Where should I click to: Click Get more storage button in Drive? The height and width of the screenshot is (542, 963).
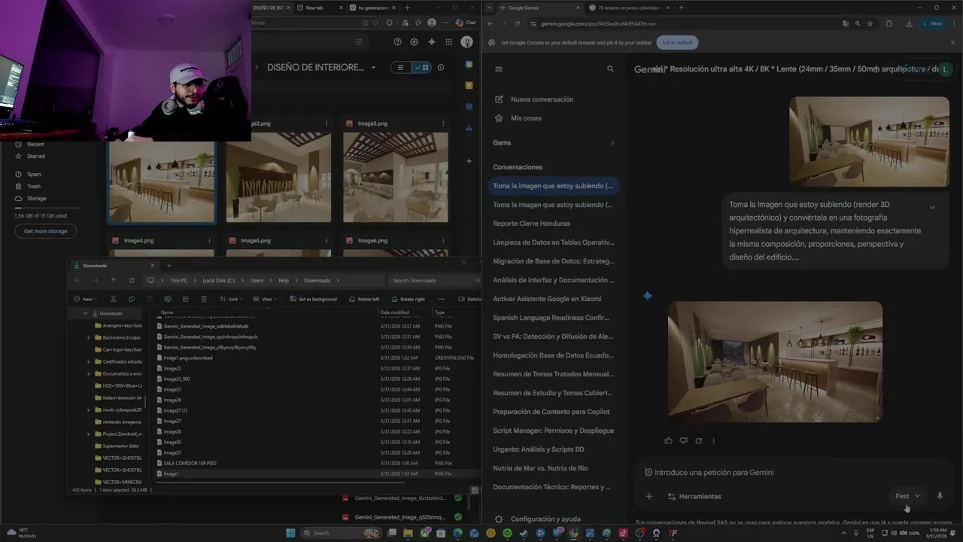tap(45, 231)
